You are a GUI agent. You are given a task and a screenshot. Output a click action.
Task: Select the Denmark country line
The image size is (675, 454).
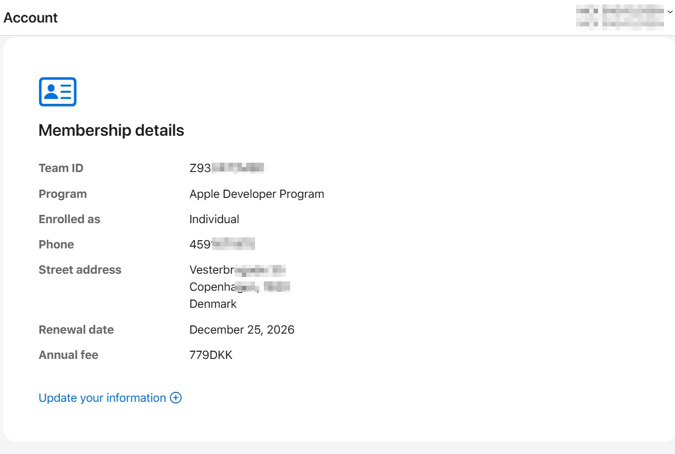coord(213,304)
